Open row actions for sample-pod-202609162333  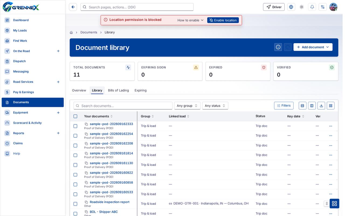331,126
